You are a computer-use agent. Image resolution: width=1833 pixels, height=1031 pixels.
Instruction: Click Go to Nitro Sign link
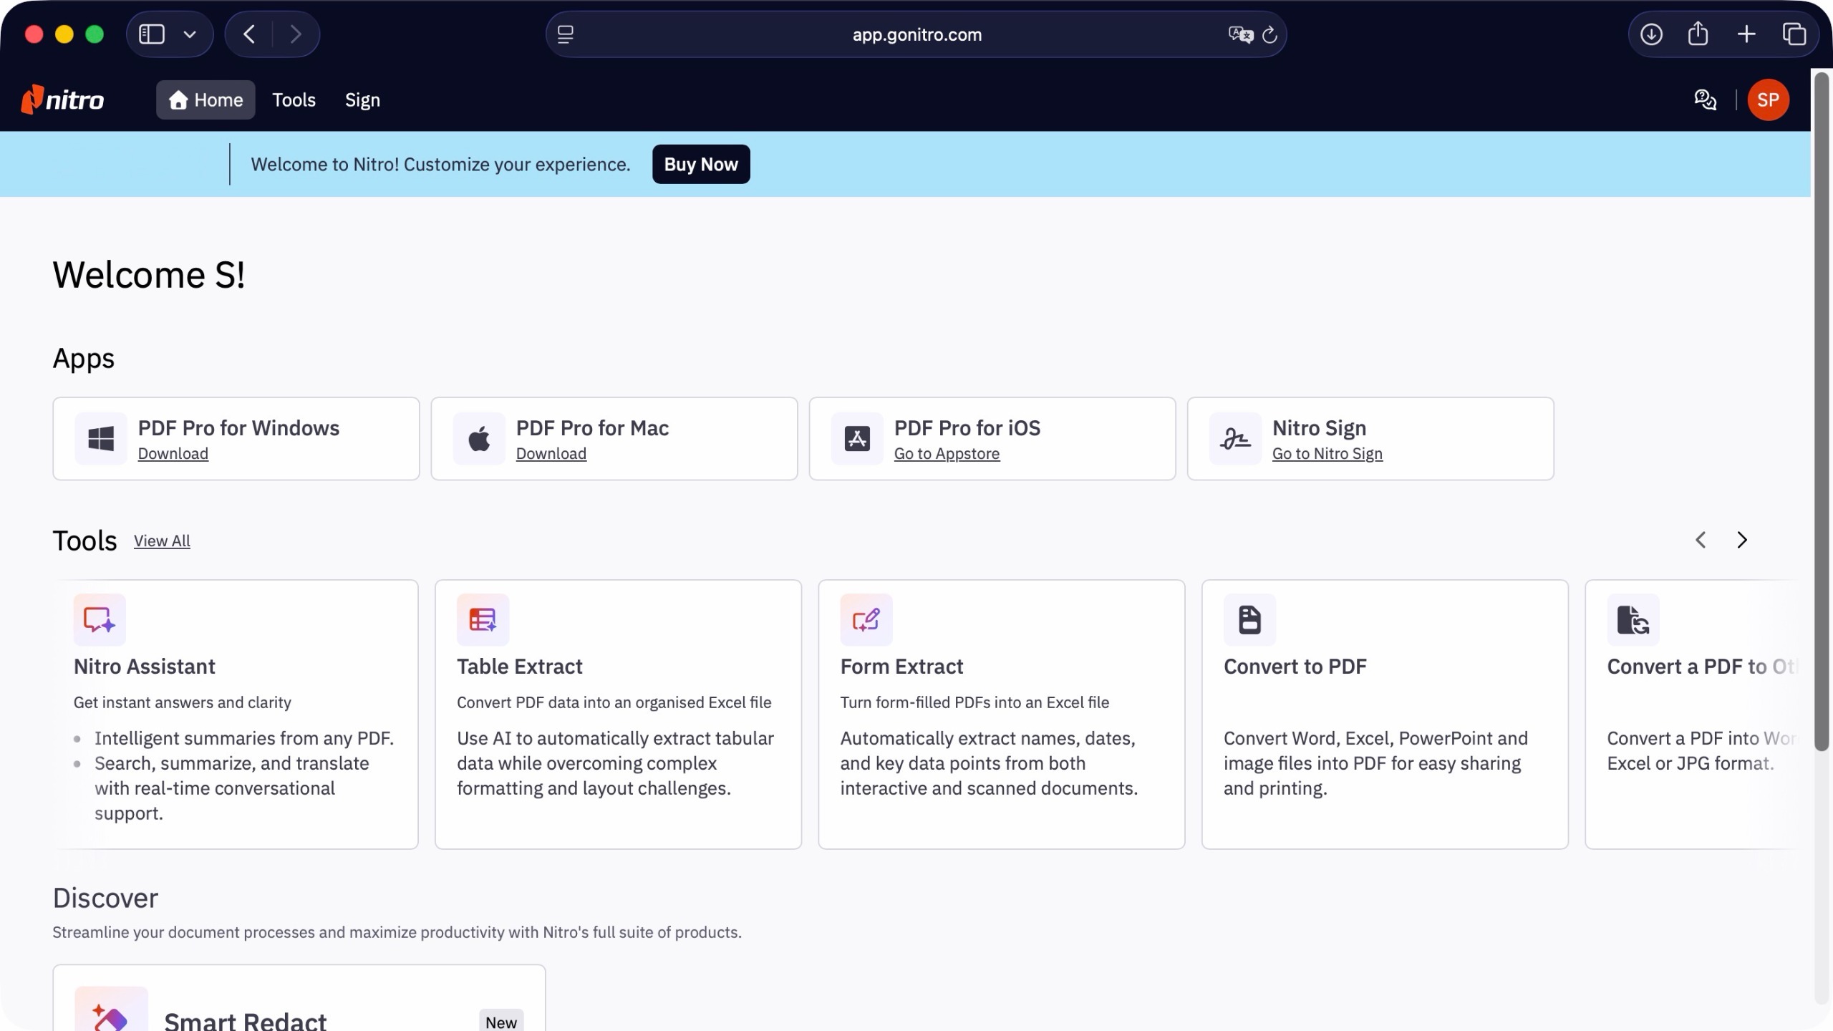[x=1327, y=454]
